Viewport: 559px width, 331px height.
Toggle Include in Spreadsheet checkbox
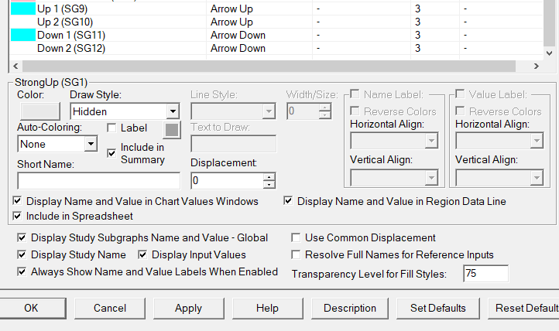coord(18,217)
